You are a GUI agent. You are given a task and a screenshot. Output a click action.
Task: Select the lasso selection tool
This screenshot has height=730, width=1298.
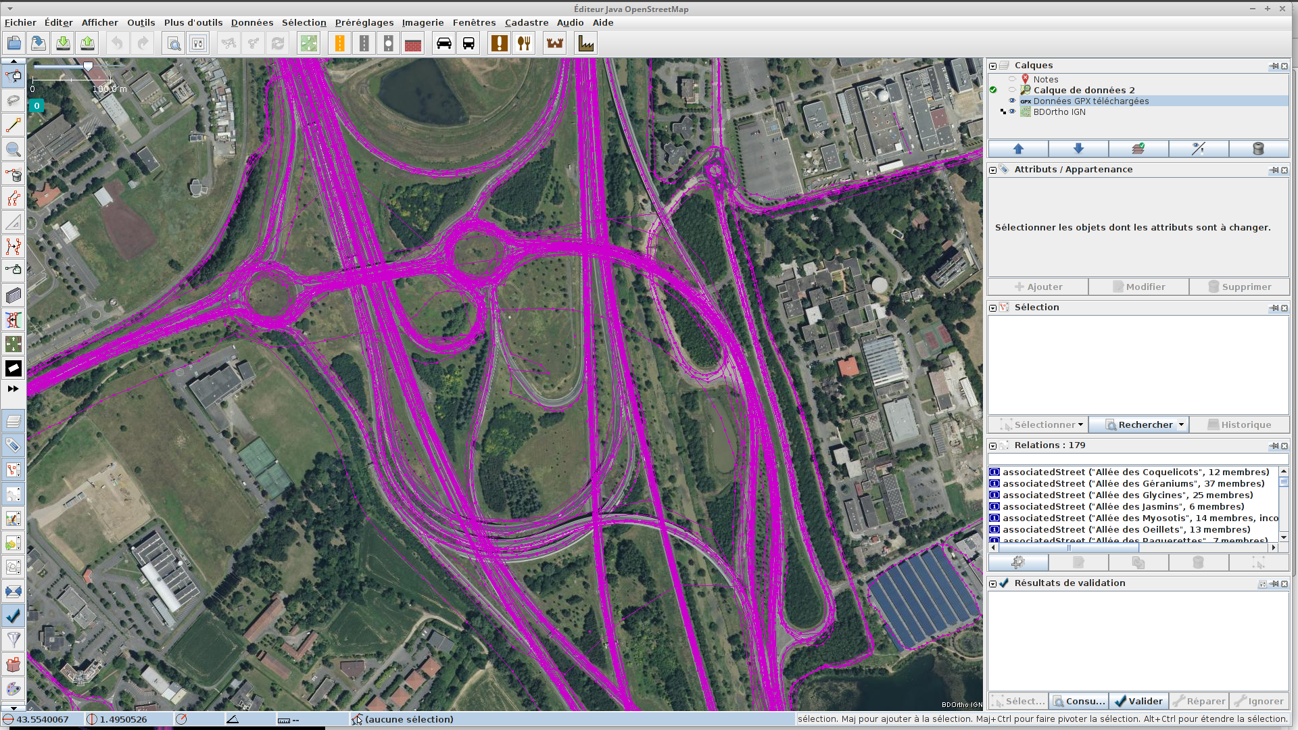tap(14, 101)
